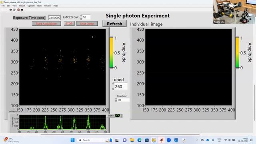
Task: Click the clock and date in the taskbar
Action: click(243, 140)
